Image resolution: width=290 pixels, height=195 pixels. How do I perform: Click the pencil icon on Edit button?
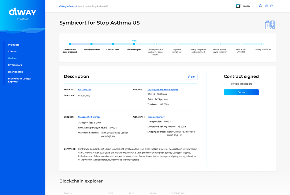click(189, 77)
